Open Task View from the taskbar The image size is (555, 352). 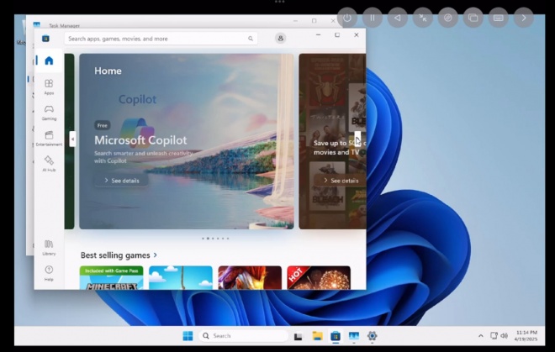pyautogui.click(x=299, y=336)
